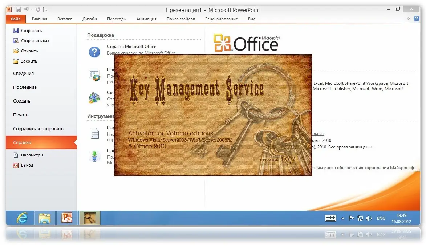Open the Создать section
This screenshot has width=426, height=246.
click(x=22, y=101)
